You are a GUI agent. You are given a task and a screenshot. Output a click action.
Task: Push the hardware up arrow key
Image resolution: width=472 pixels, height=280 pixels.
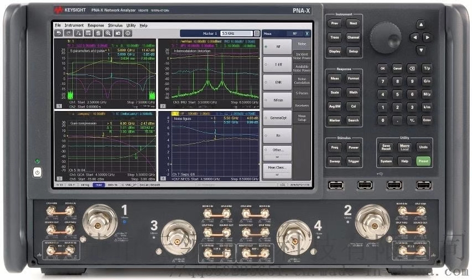pyautogui.click(x=421, y=25)
